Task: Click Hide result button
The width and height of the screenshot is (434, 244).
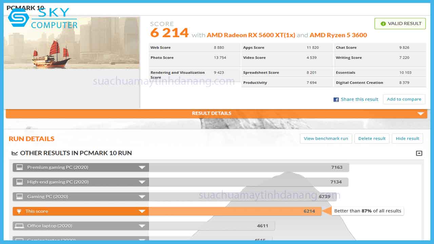Action: pos(408,138)
